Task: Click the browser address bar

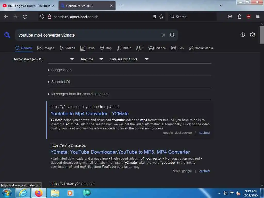Action: pos(102,17)
